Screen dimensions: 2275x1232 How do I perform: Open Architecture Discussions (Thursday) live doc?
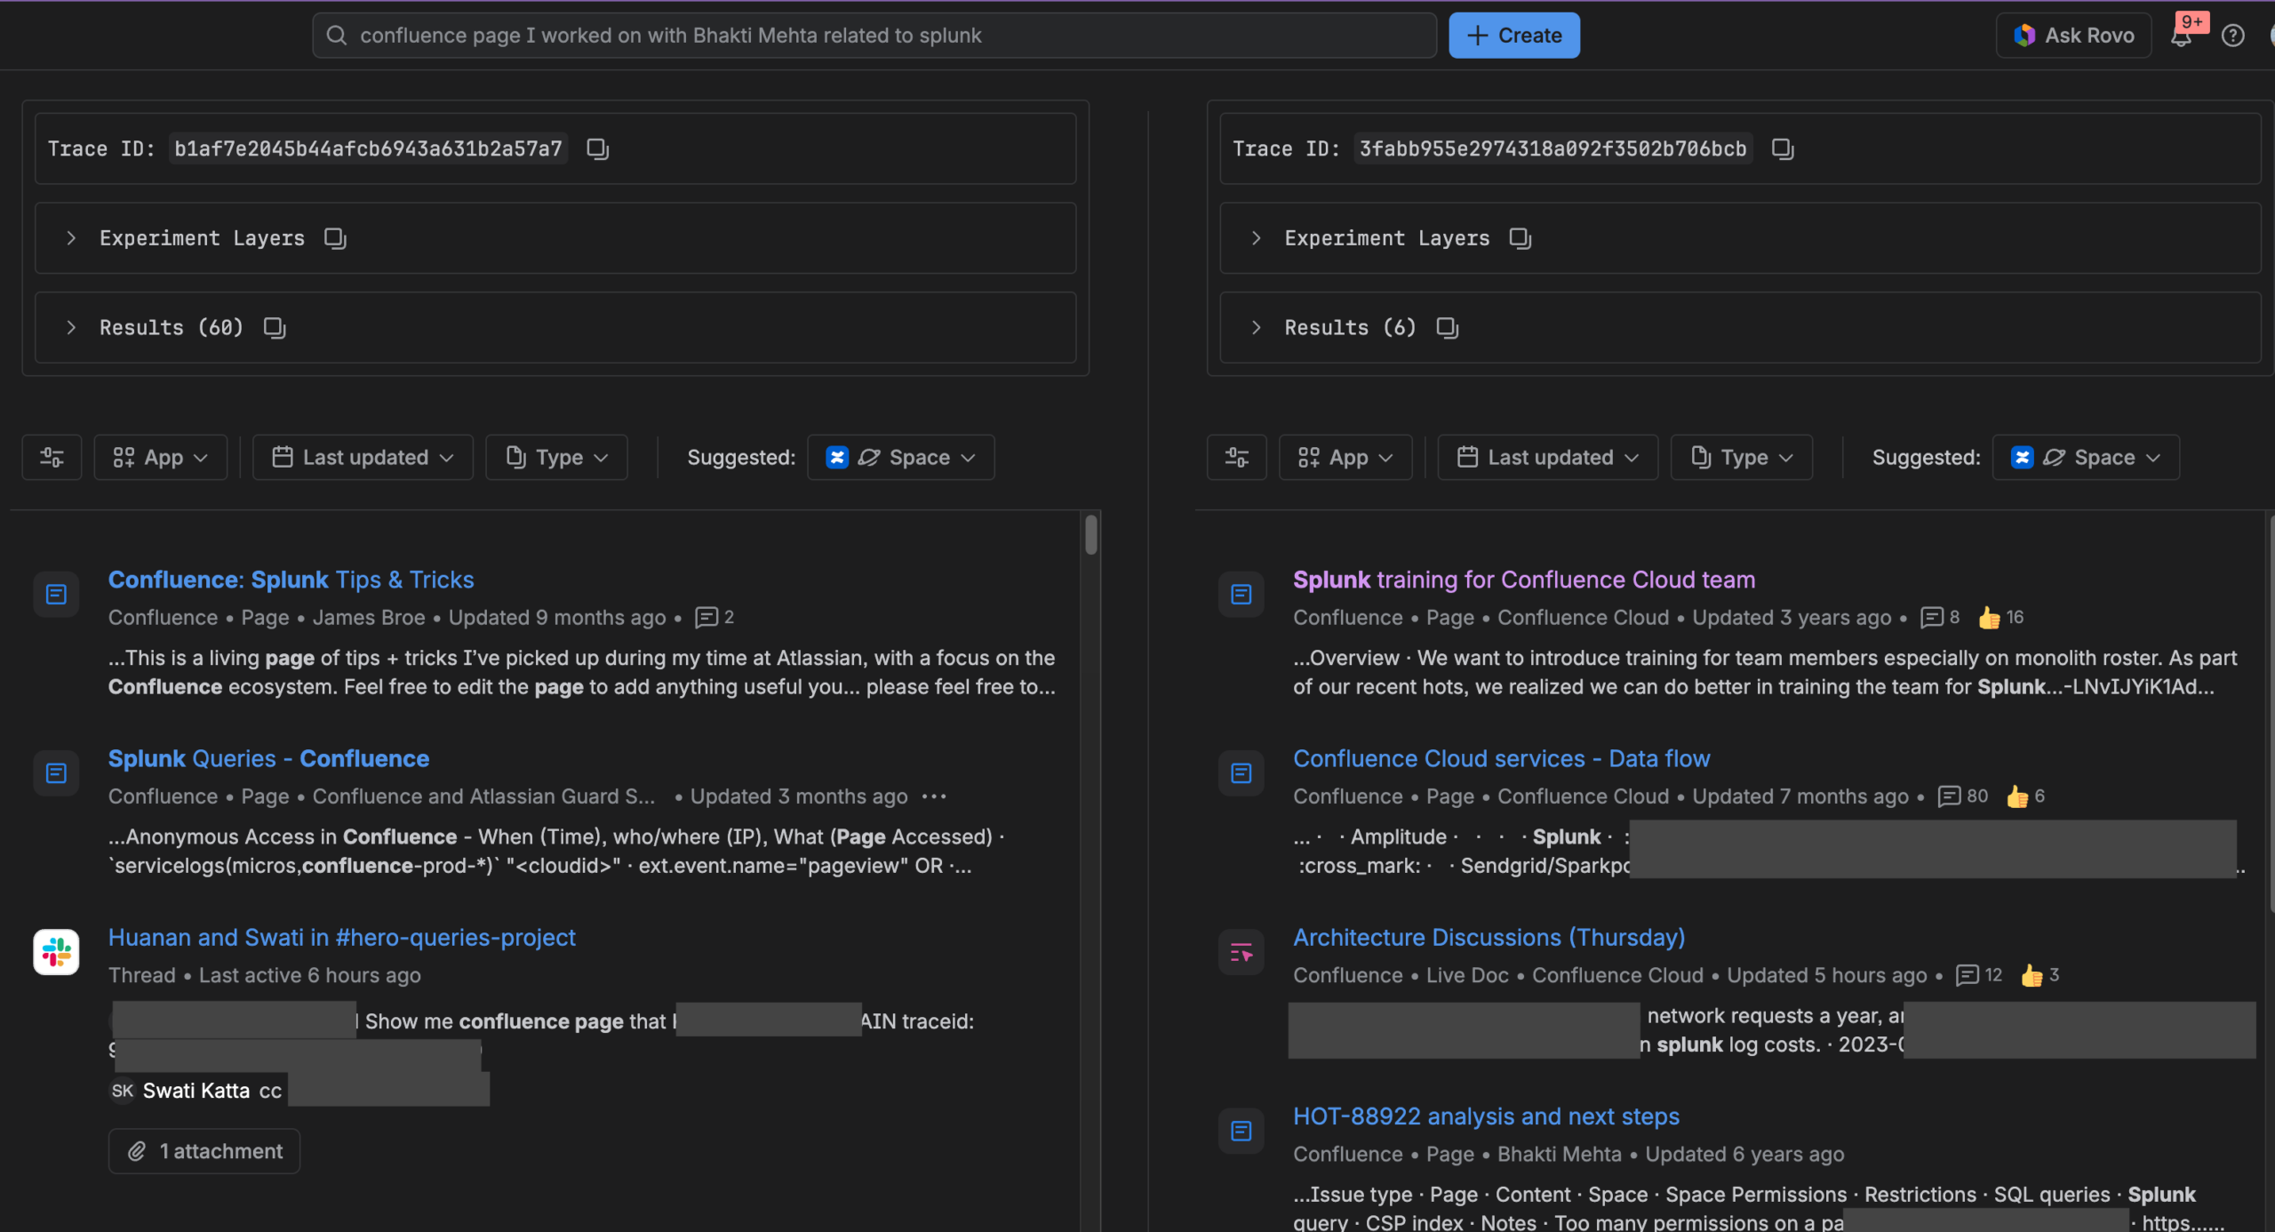pyautogui.click(x=1489, y=937)
